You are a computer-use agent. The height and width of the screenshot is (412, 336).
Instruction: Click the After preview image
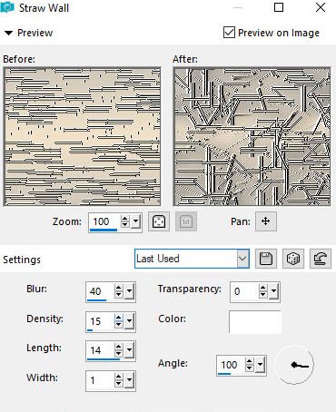(x=252, y=137)
